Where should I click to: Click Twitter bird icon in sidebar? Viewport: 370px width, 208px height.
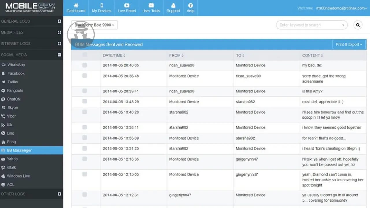[3, 82]
